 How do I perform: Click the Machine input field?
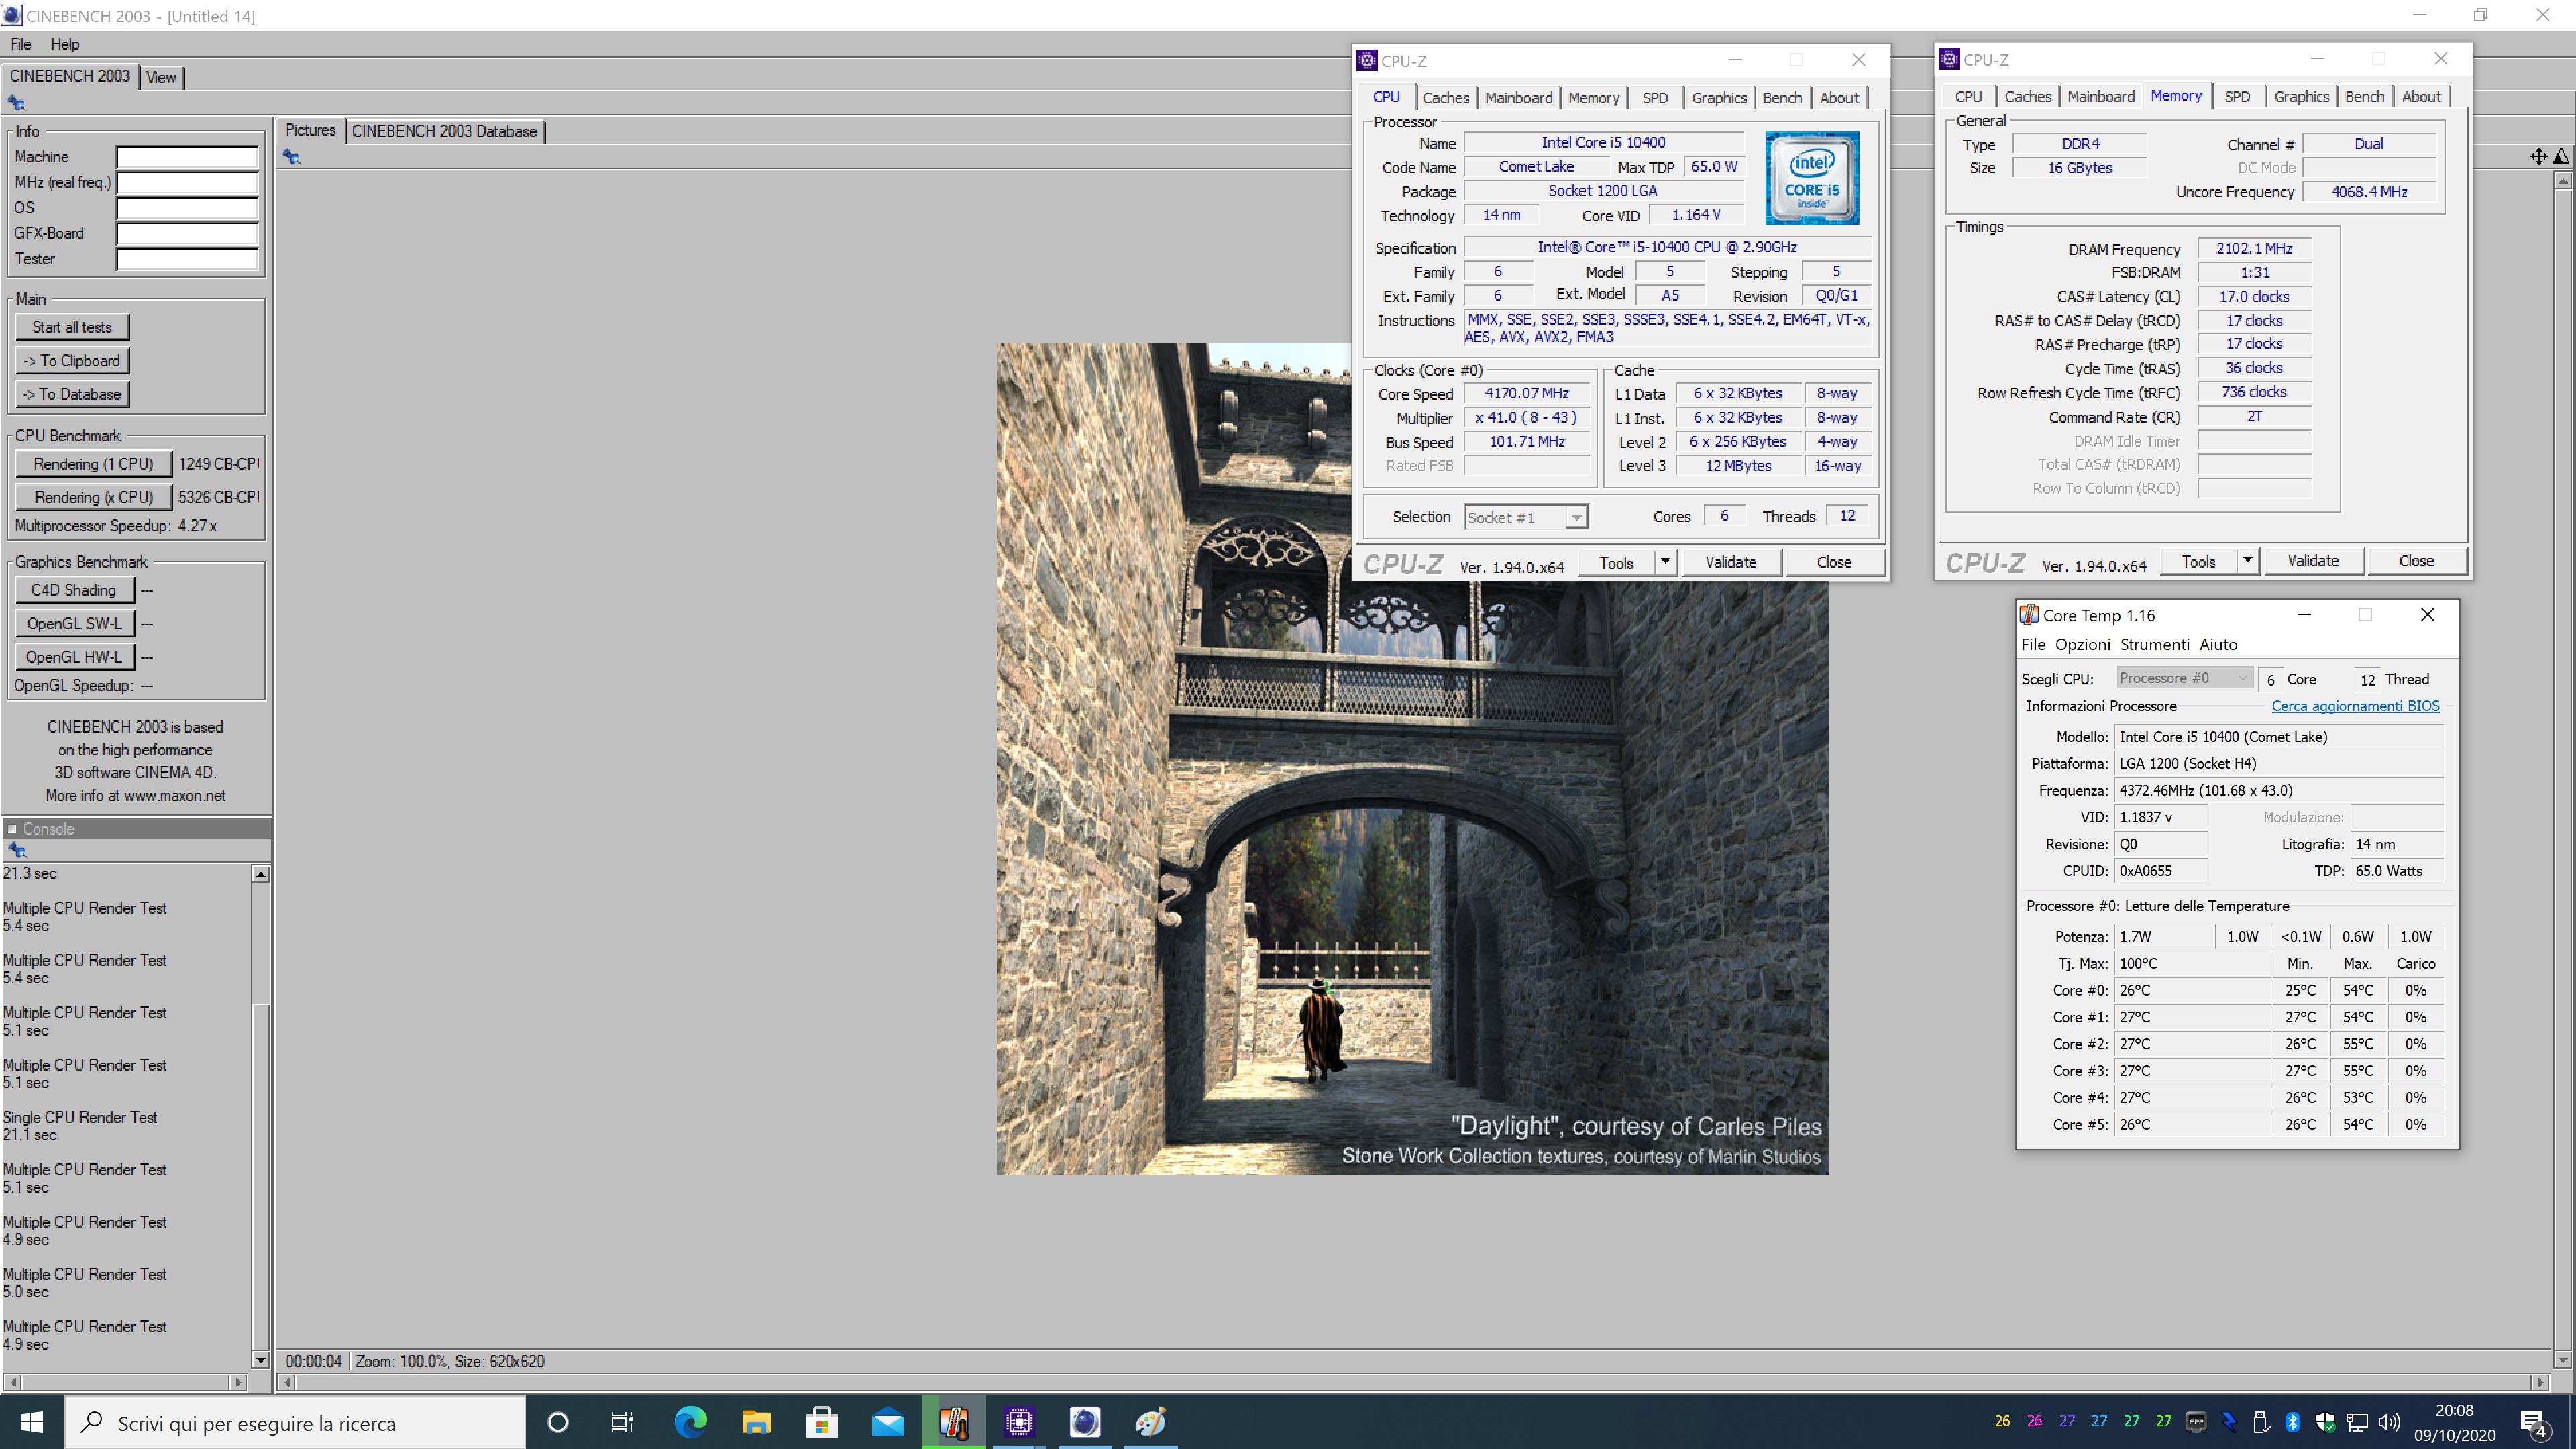click(x=187, y=157)
